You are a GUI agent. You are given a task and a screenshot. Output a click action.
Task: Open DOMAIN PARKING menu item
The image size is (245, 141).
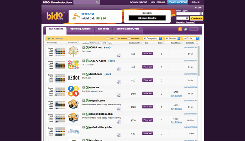click(x=139, y=2)
